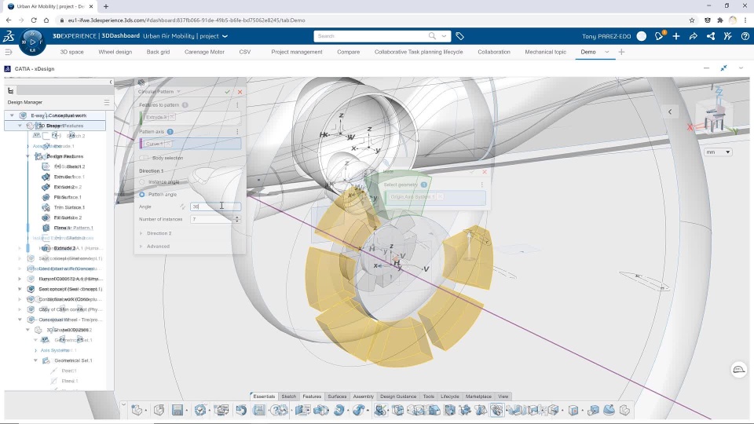Click the plus add-content icon in top bar
754x424 pixels.
pyautogui.click(x=676, y=36)
